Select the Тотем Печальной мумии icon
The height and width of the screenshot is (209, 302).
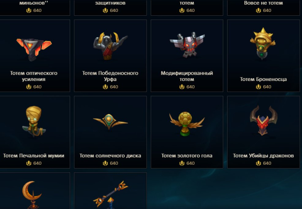(34, 121)
